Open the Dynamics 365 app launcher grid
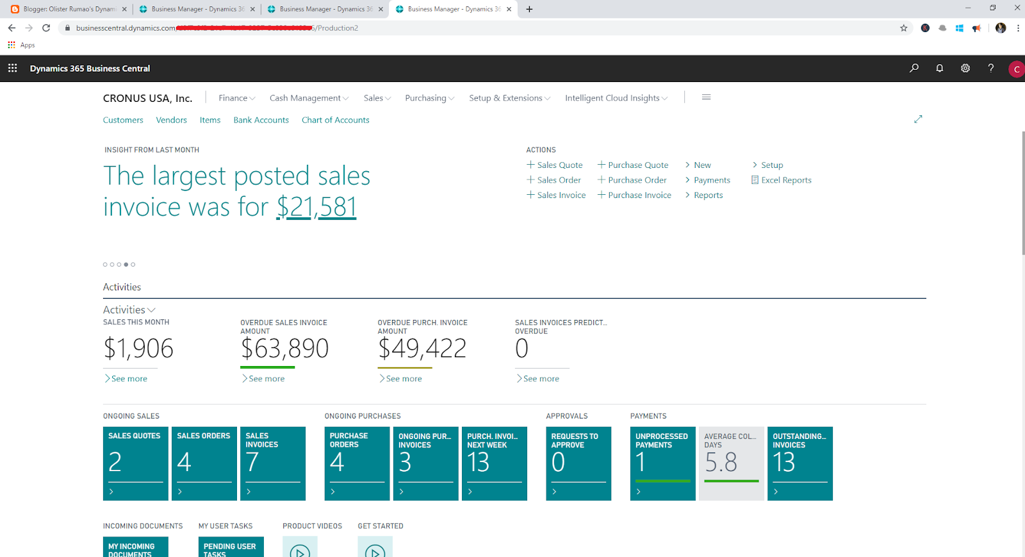 [12, 68]
